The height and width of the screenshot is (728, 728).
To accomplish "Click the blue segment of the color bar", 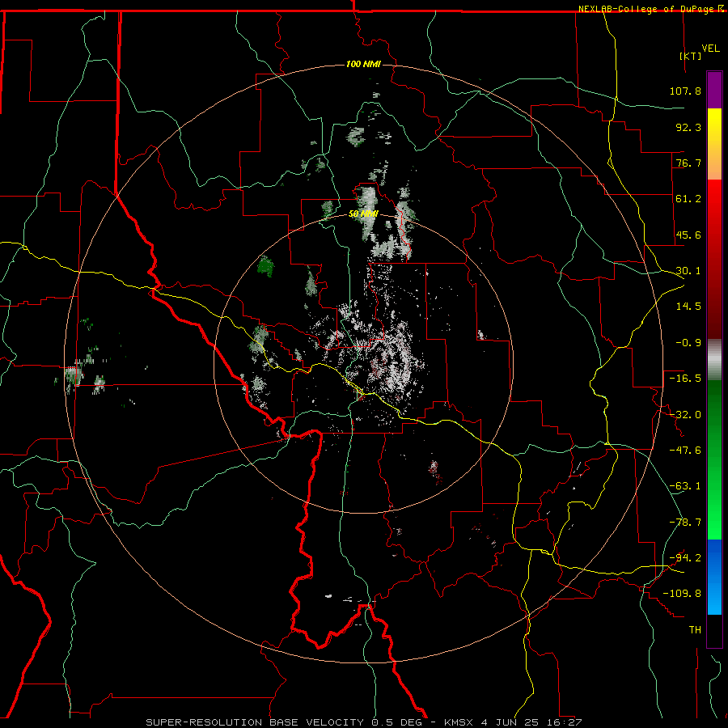I will coord(714,577).
